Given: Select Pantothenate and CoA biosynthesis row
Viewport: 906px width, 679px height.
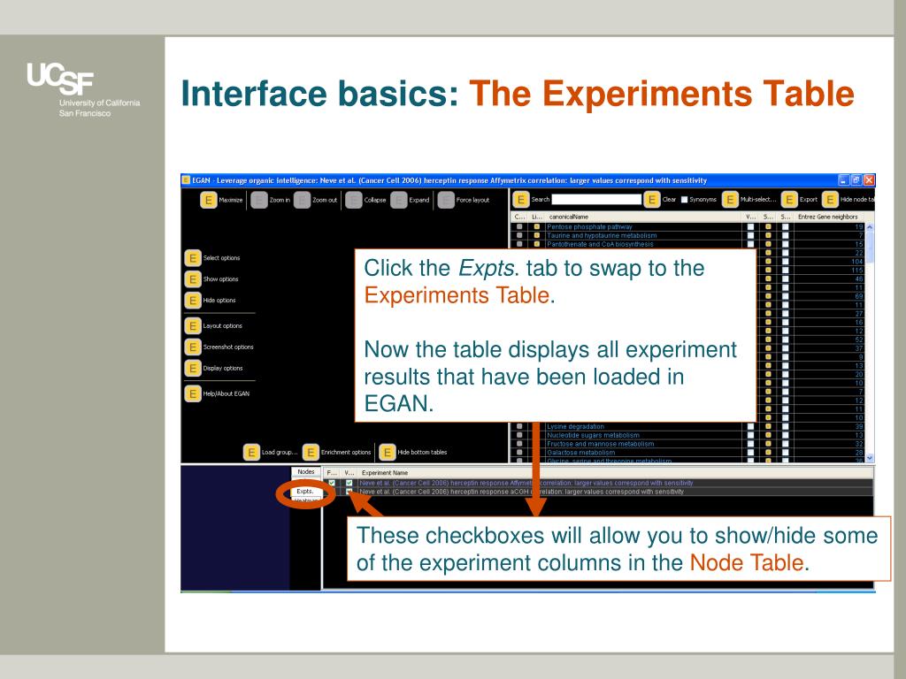Looking at the screenshot, I should point(688,244).
